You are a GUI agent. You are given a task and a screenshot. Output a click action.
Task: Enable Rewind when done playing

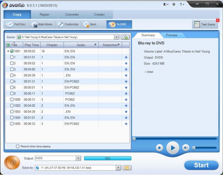click(x=18, y=146)
